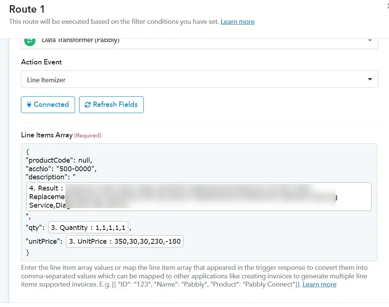
Task: Open the Line Itemizer action event dropdown
Action: pos(199,79)
